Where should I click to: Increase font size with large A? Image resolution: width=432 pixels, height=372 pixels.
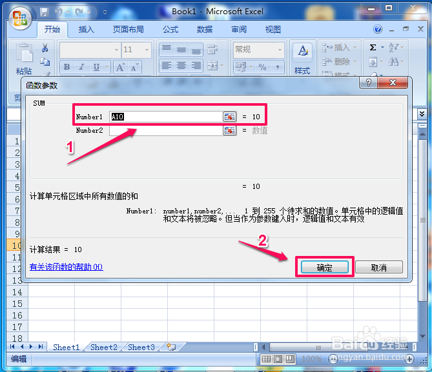tap(120, 67)
